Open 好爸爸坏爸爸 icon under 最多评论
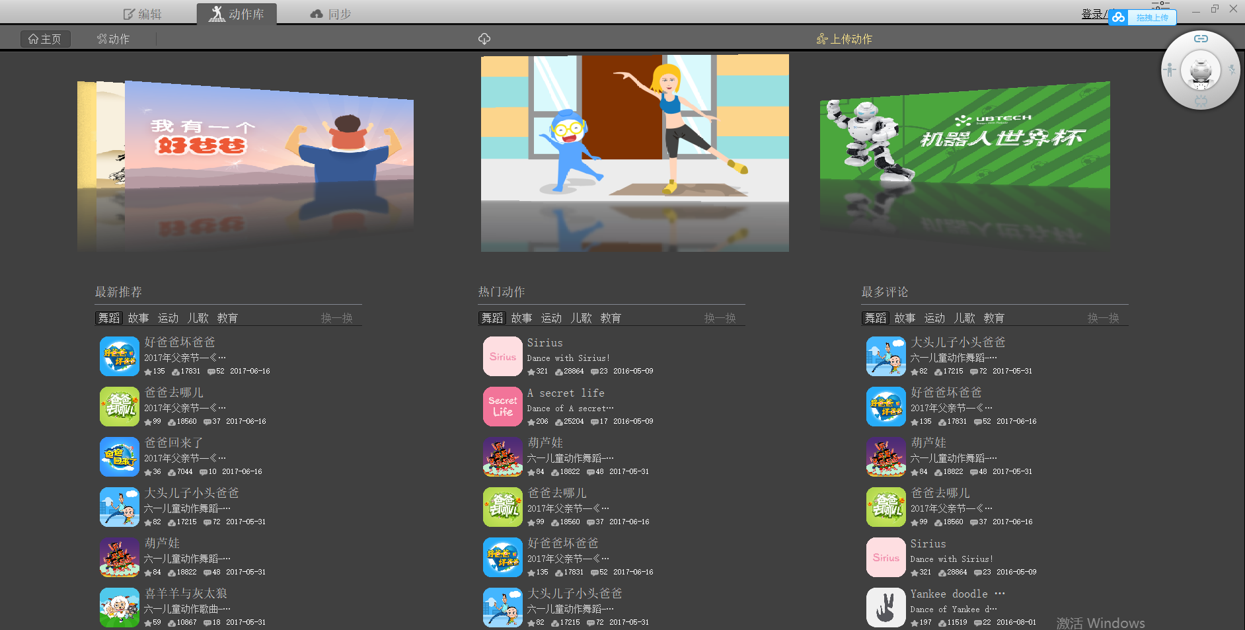1245x630 pixels. coord(886,407)
